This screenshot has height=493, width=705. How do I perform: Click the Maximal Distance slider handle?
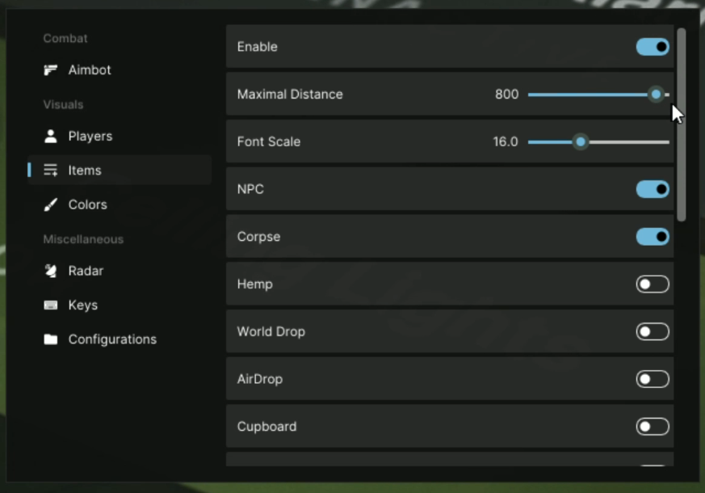tap(656, 95)
